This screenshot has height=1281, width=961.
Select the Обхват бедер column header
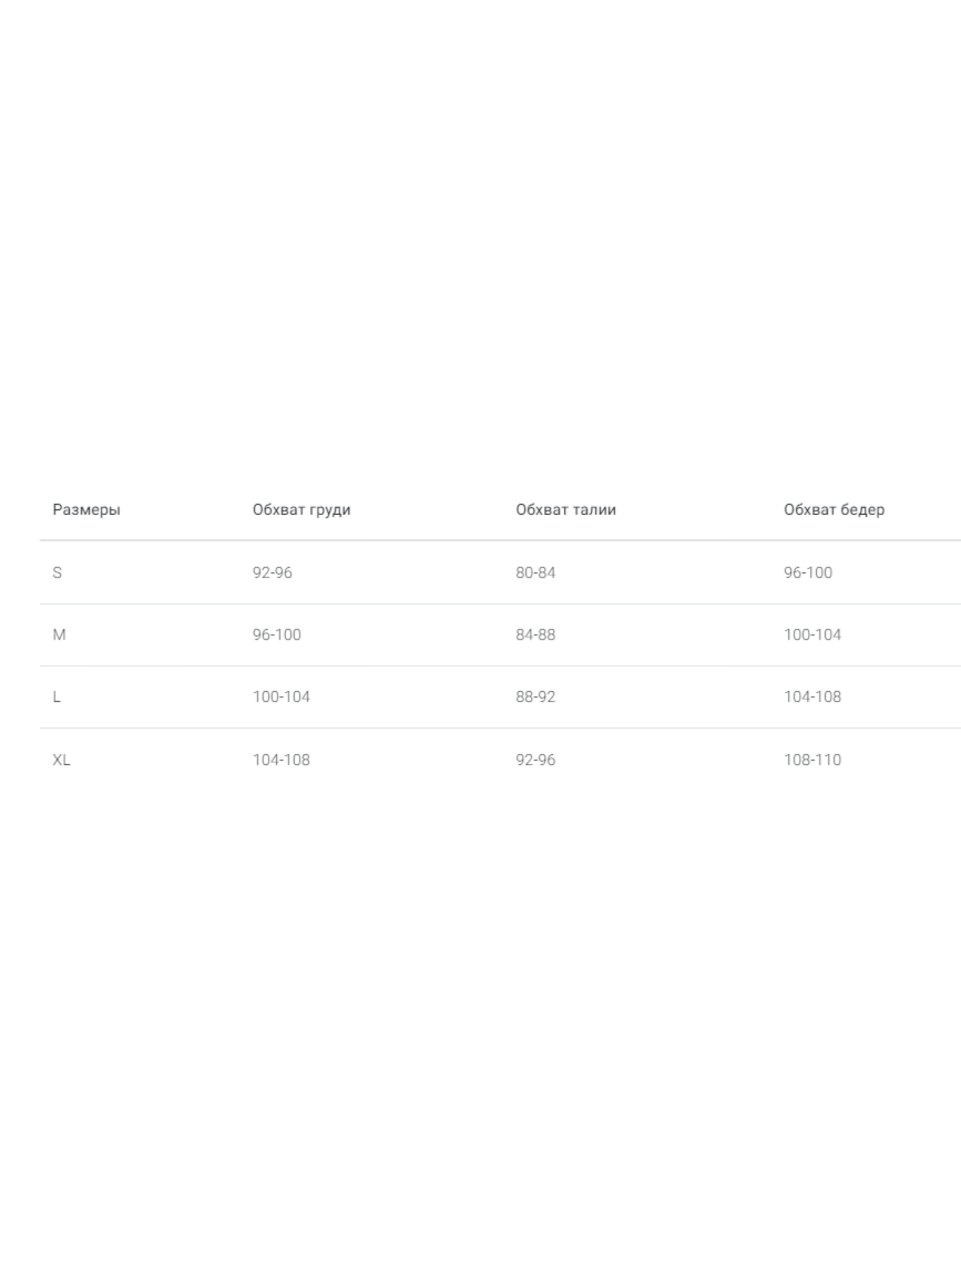833,510
